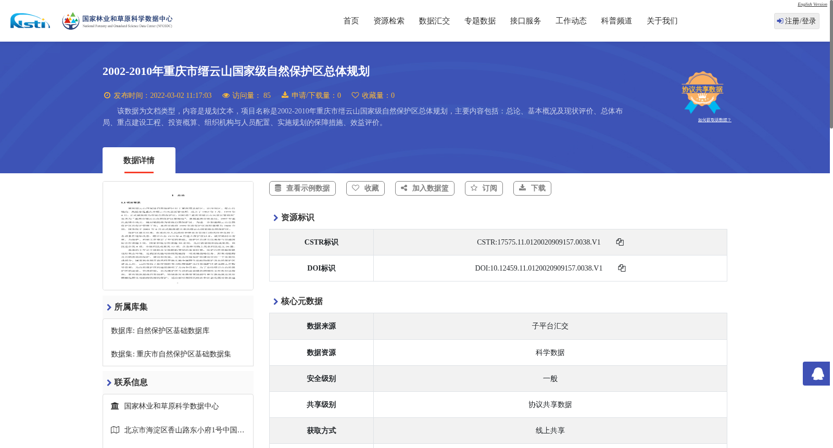Open the 首页 menu item
The width and height of the screenshot is (833, 448).
[x=351, y=21]
